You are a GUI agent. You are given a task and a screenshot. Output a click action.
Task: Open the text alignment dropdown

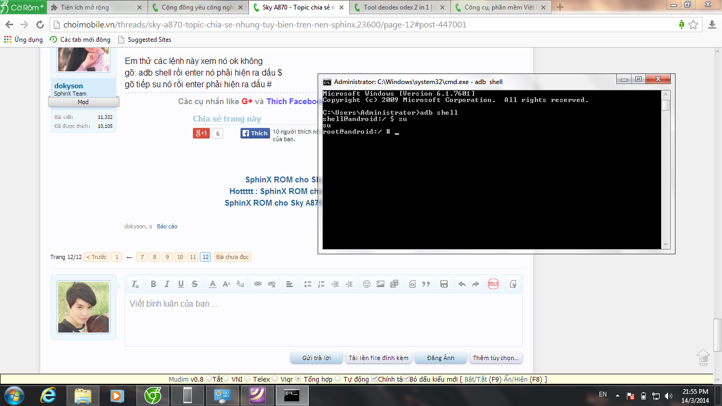pos(290,284)
